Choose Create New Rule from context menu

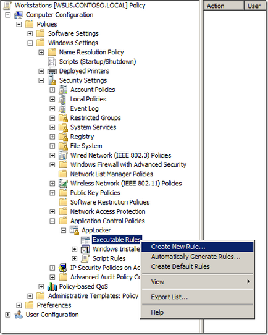point(198,247)
